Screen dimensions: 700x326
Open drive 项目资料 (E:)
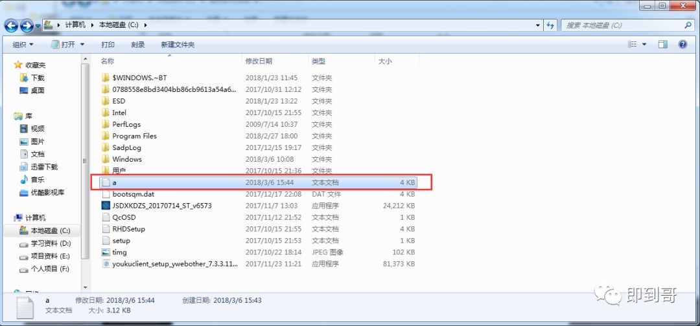click(x=45, y=256)
